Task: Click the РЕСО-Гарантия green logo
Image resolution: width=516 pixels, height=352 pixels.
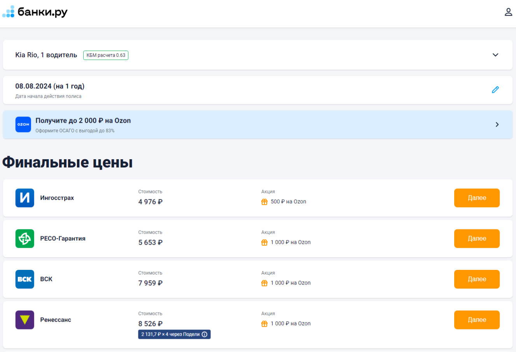Action: [25, 239]
